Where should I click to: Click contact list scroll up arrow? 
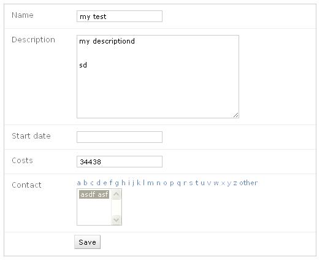(116, 194)
